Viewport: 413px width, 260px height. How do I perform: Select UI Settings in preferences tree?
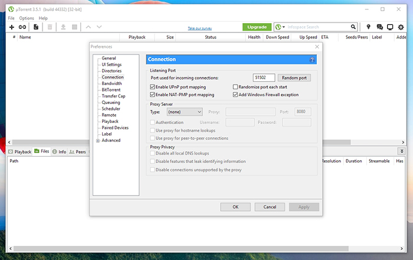click(112, 64)
